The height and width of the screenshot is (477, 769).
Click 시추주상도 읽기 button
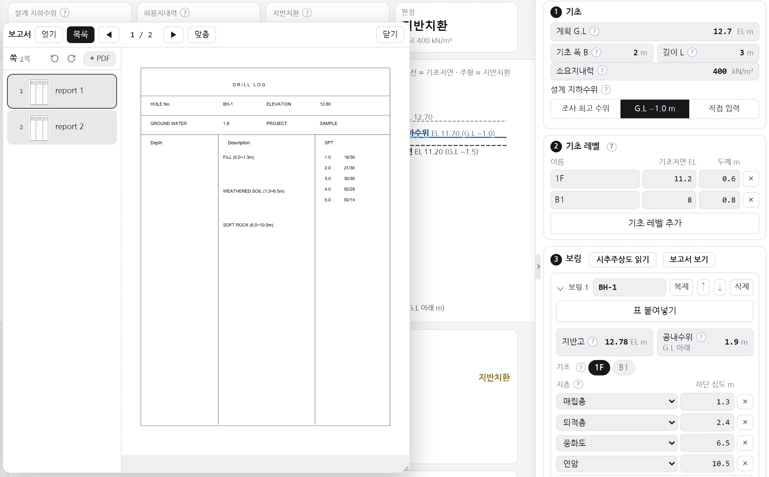coord(623,260)
